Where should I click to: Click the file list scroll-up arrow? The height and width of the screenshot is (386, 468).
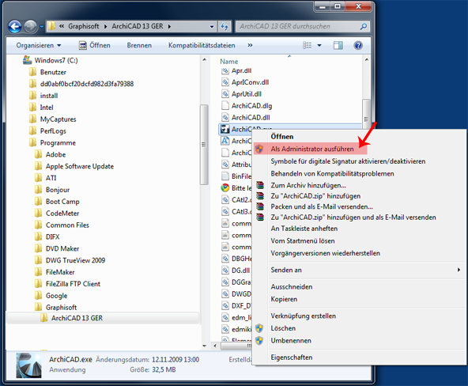[366, 59]
